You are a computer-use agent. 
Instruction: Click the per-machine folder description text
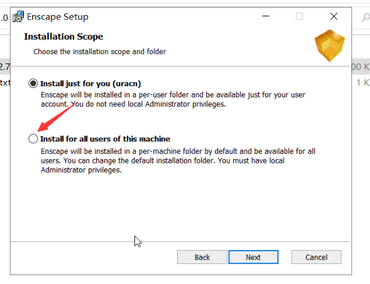point(178,160)
